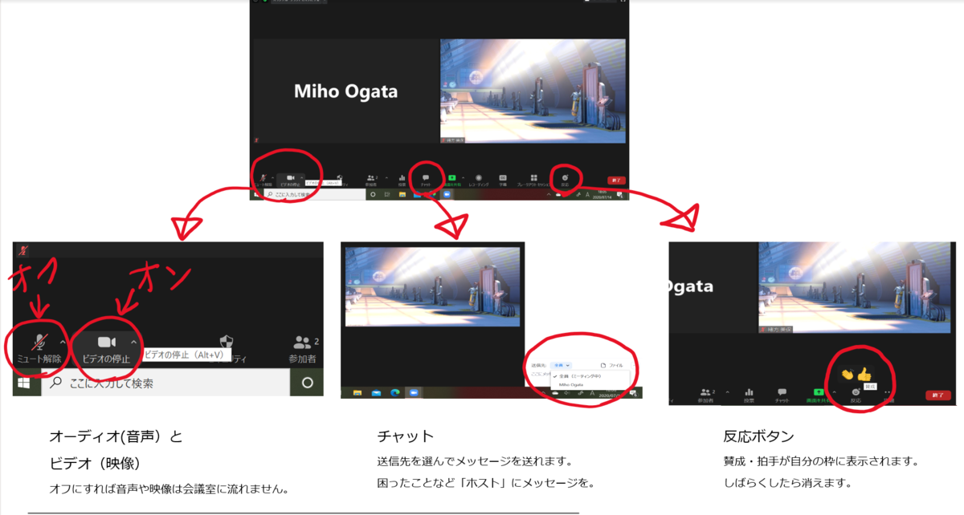The image size is (964, 515).
Task: Select Miho Ogata tile in top Zoom window
Action: click(x=345, y=91)
